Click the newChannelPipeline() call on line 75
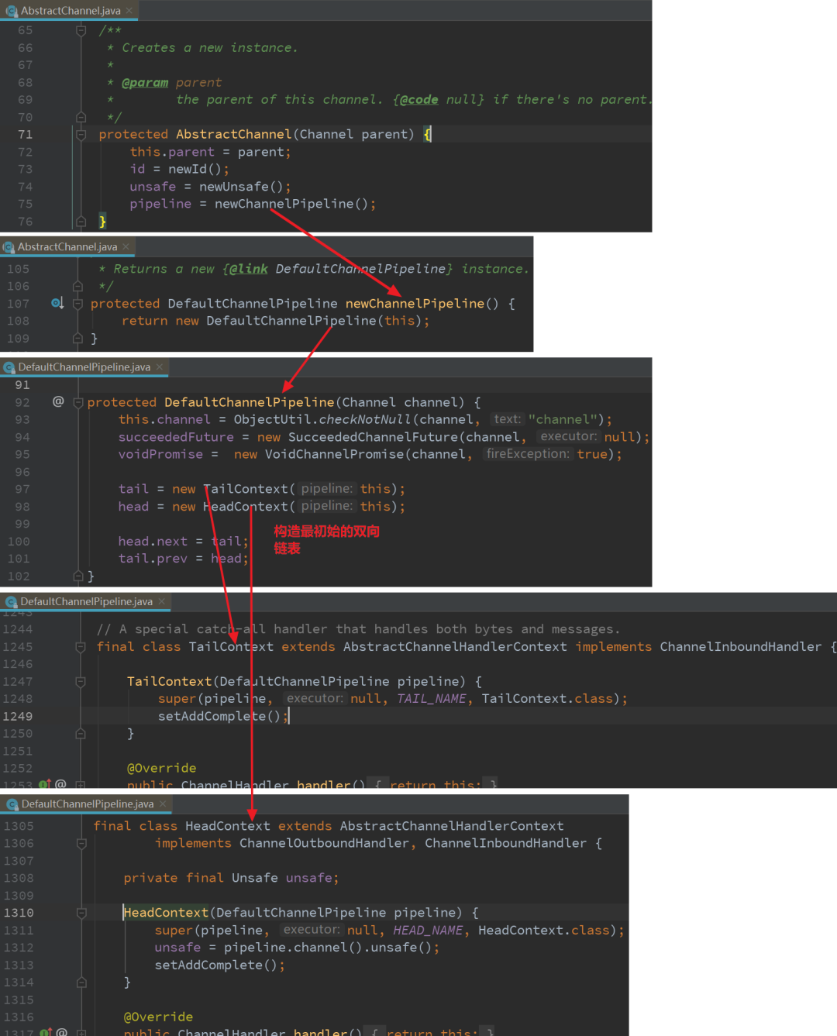837x1036 pixels. (291, 204)
